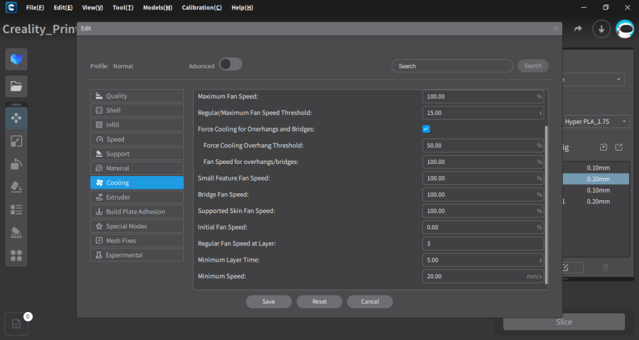Click the redo arrow icon in top bar

(x=578, y=29)
